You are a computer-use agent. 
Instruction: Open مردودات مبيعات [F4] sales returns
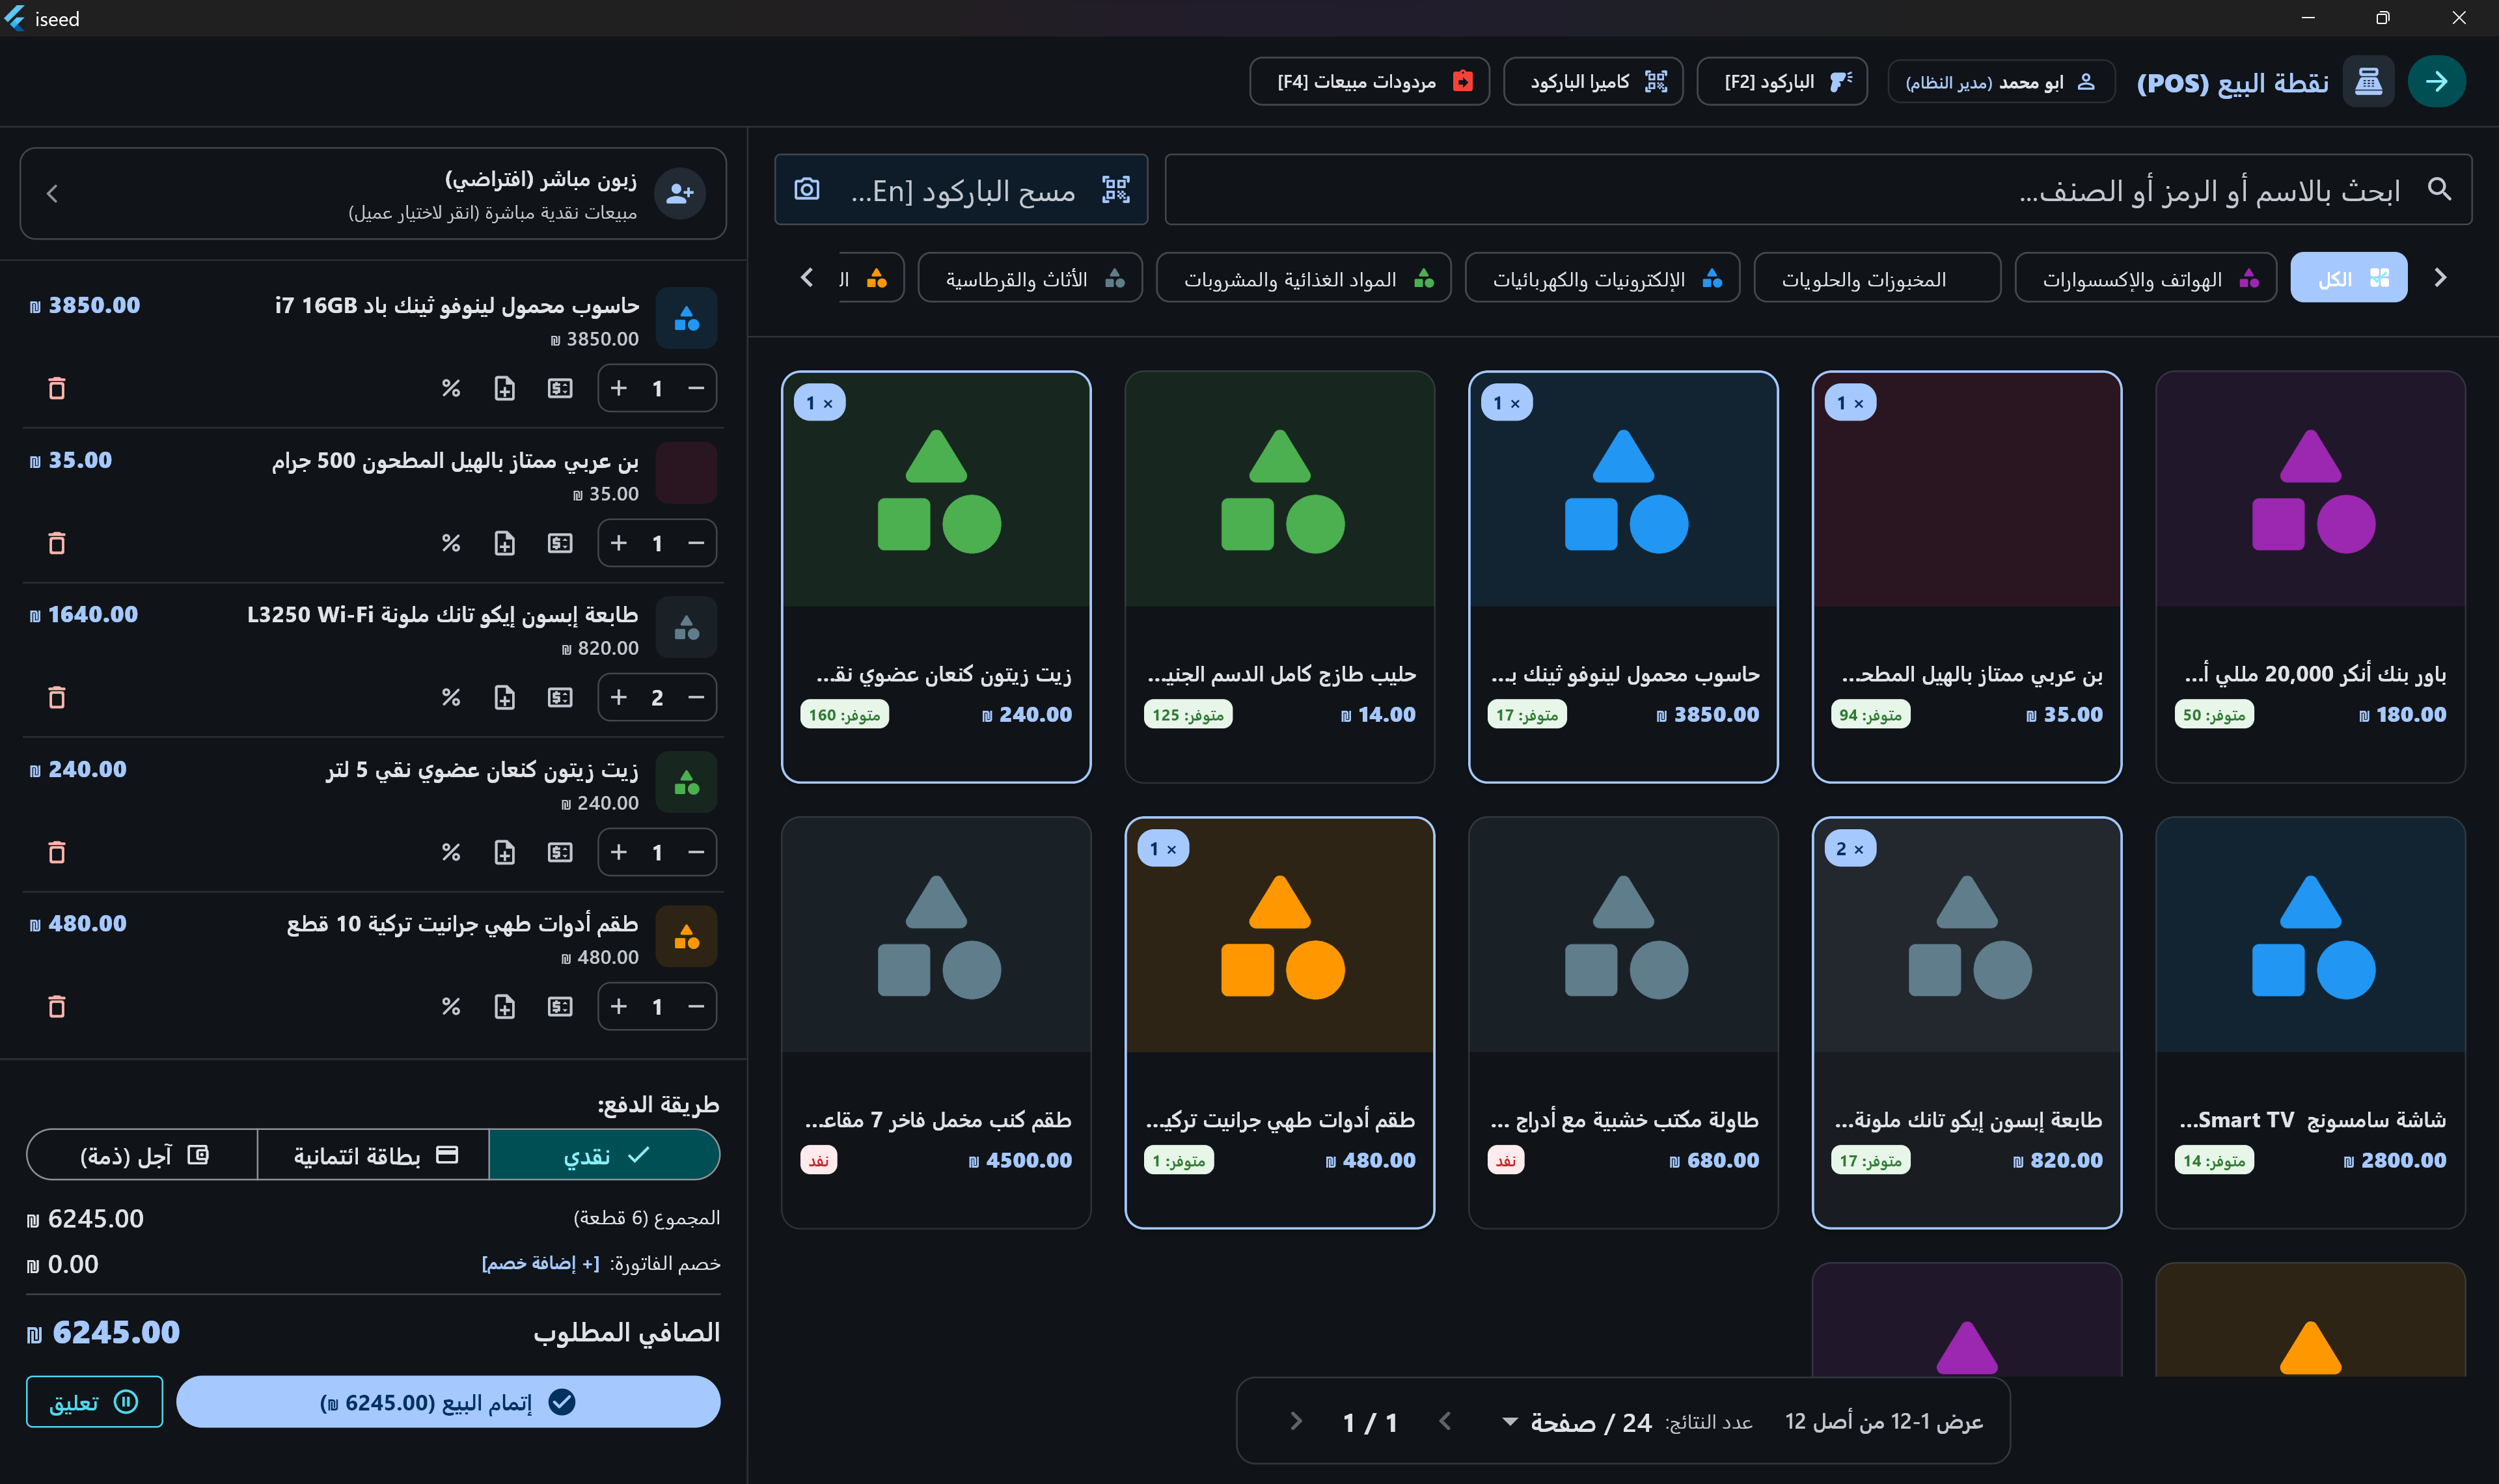tap(1369, 81)
